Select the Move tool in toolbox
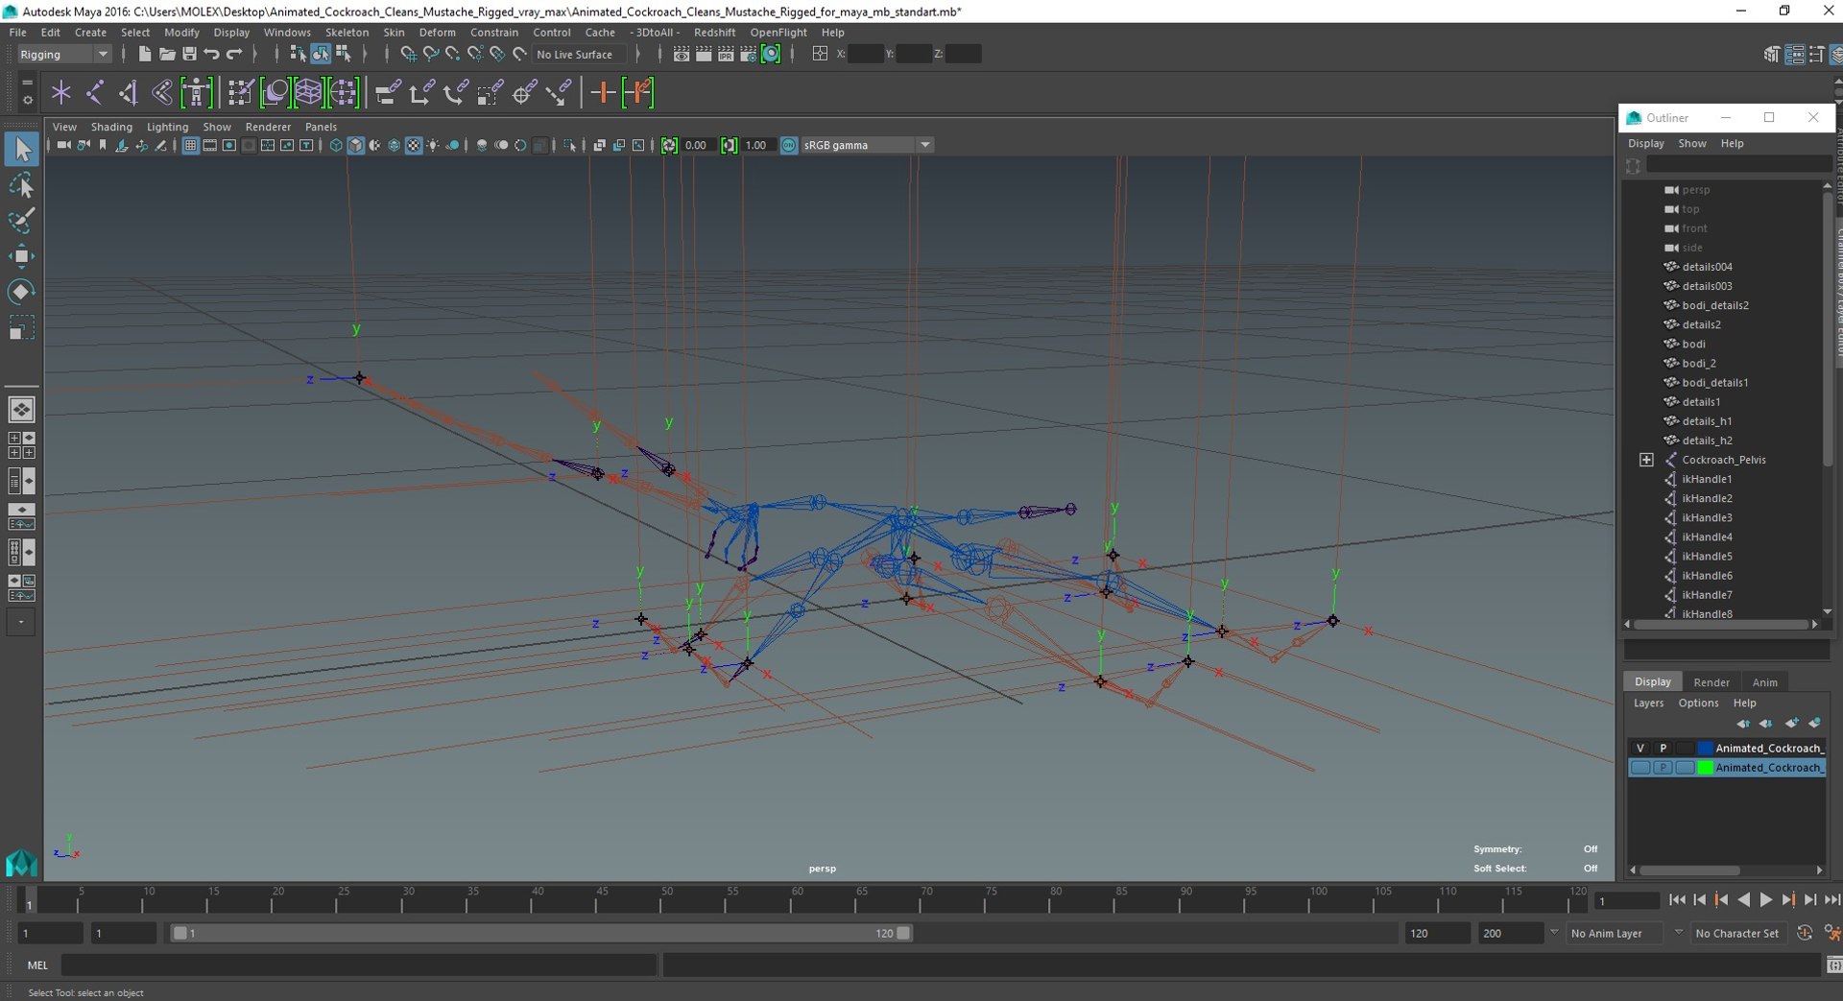This screenshot has width=1843, height=1001. tap(21, 255)
